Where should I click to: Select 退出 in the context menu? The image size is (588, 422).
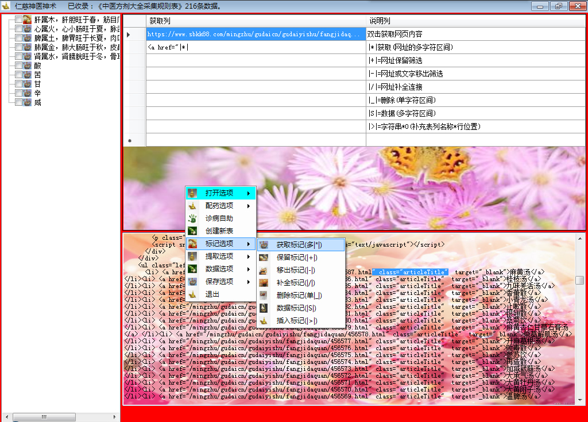point(221,294)
